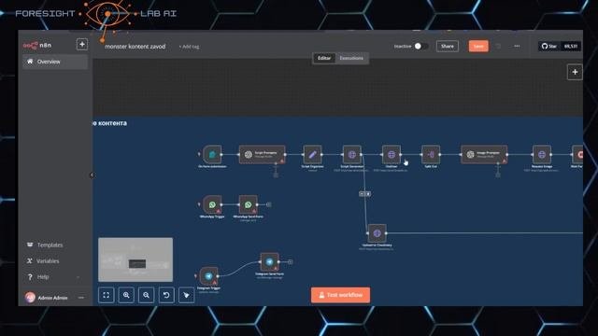Go to Overview in the sidebar

coord(55,62)
